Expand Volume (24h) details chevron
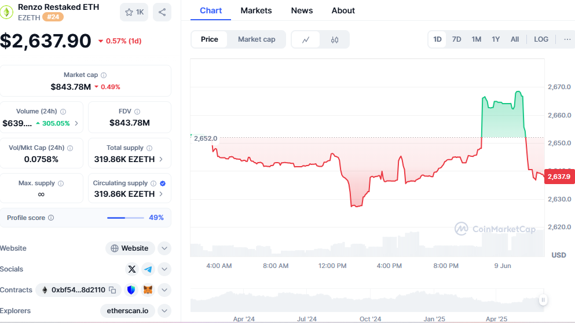 click(x=76, y=123)
